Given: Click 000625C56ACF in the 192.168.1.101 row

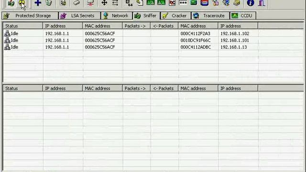Looking at the screenshot, I should (100, 40).
